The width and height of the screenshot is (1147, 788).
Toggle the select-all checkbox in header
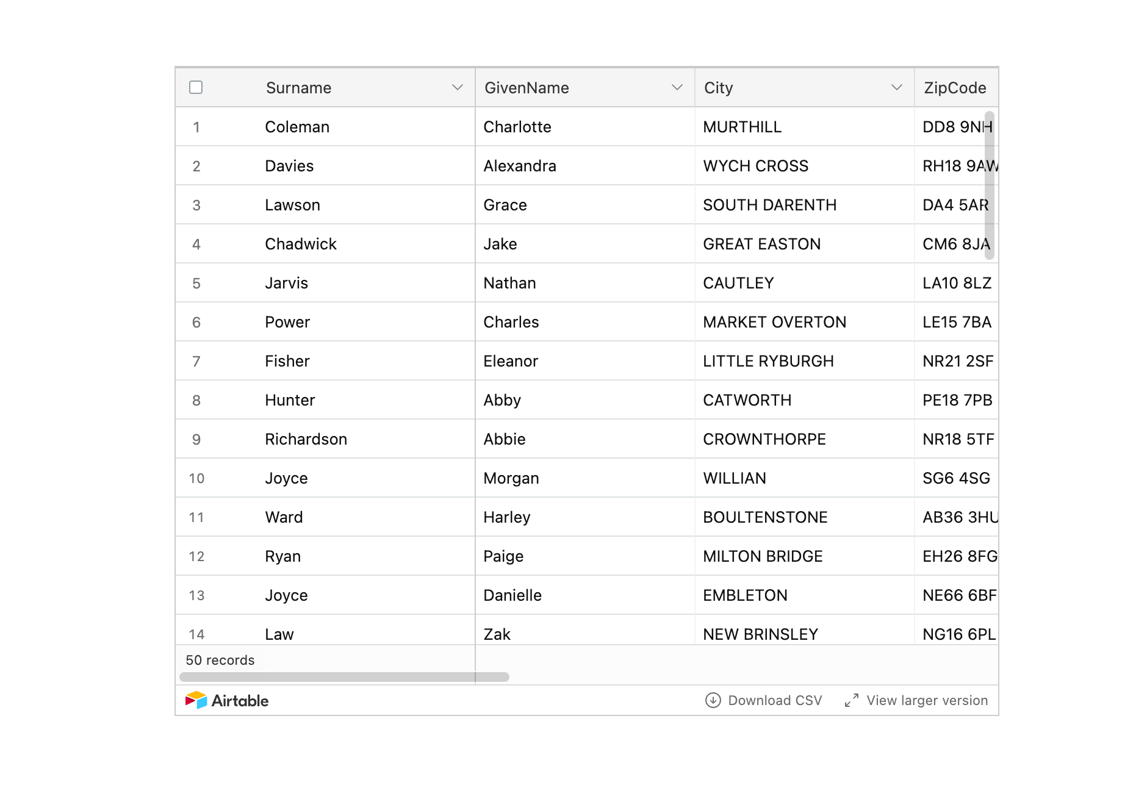pyautogui.click(x=196, y=87)
